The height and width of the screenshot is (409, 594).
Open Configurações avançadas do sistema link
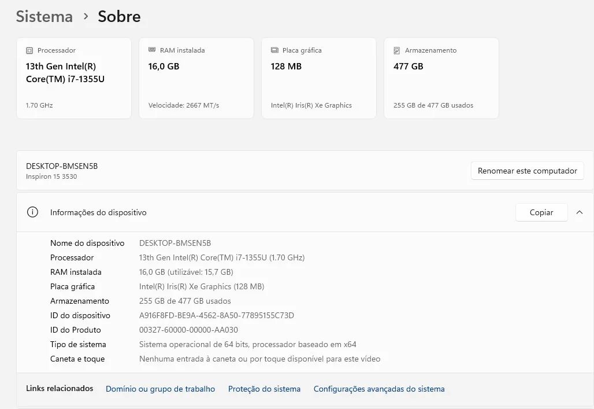pyautogui.click(x=379, y=389)
